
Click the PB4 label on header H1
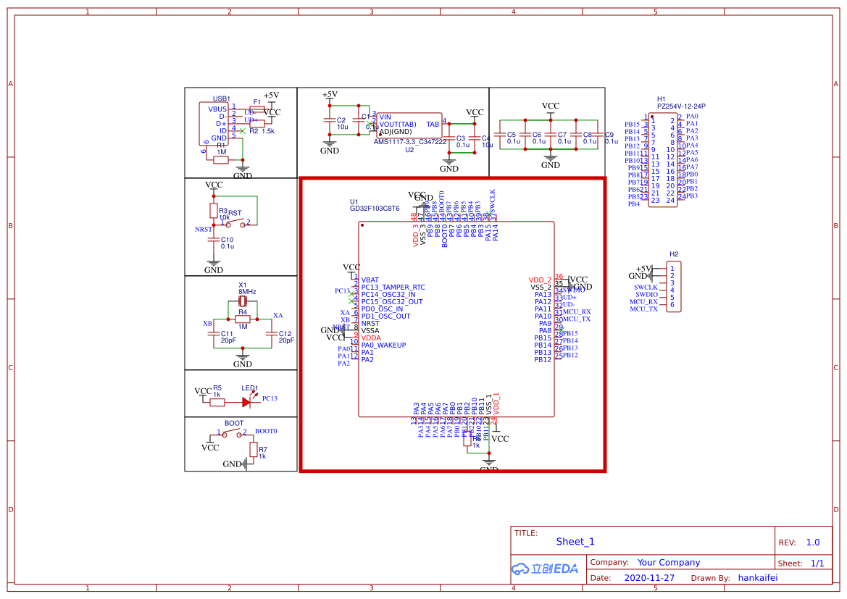point(634,204)
